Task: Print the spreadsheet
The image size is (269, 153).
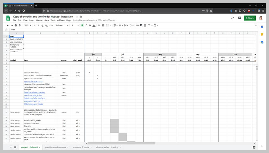Action: click(x=16, y=25)
